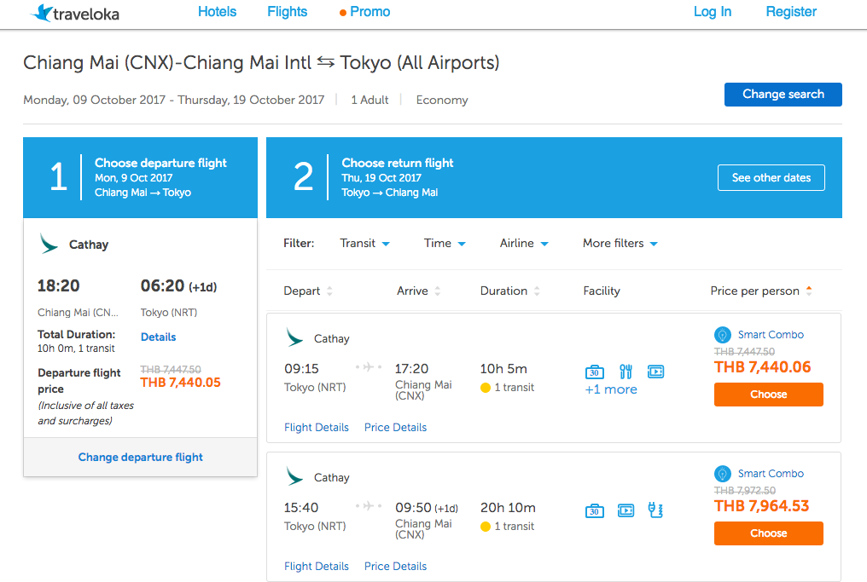
Task: Click Smart Combo label on the 09:15 flight
Action: (x=771, y=335)
